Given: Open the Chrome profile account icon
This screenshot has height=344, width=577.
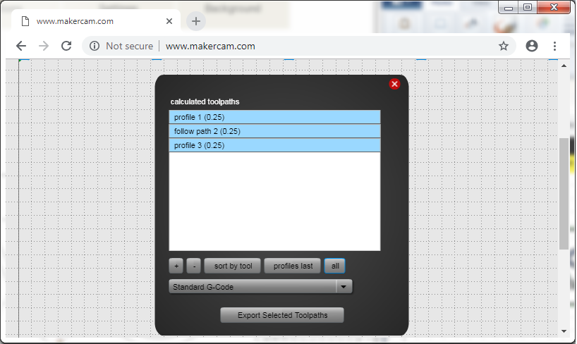Looking at the screenshot, I should click(x=532, y=46).
